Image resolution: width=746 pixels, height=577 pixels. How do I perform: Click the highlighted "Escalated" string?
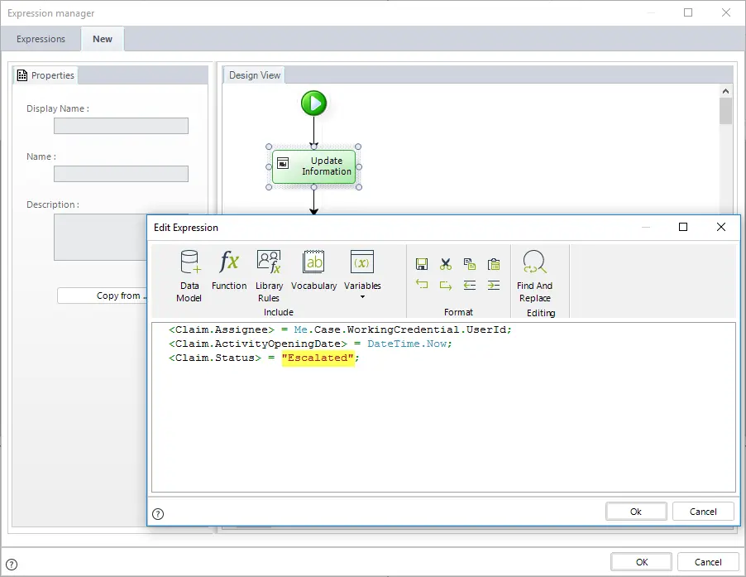click(x=318, y=358)
